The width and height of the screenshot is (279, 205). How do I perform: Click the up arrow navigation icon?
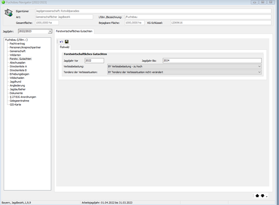pos(257,195)
